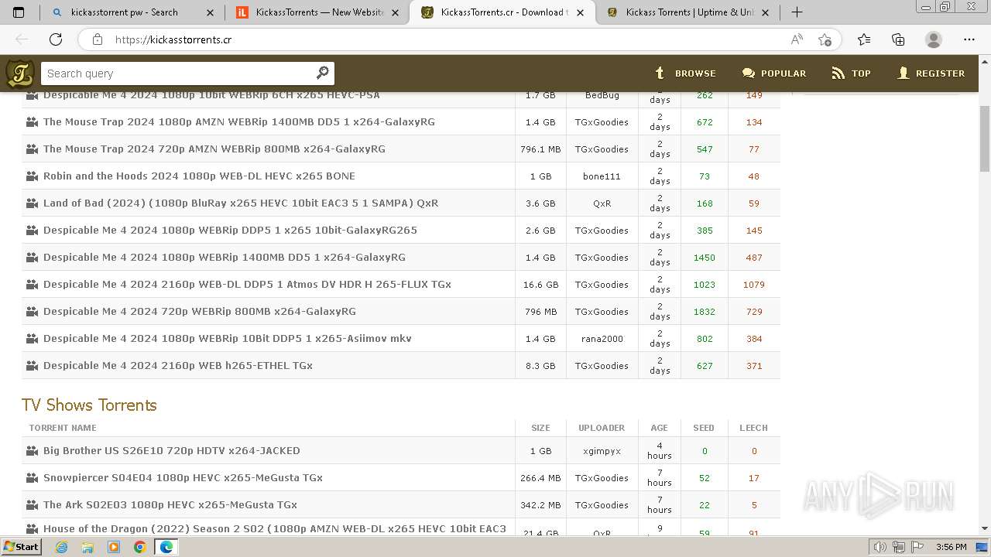
Task: Click the Edge taskbar icon
Action: point(166,547)
